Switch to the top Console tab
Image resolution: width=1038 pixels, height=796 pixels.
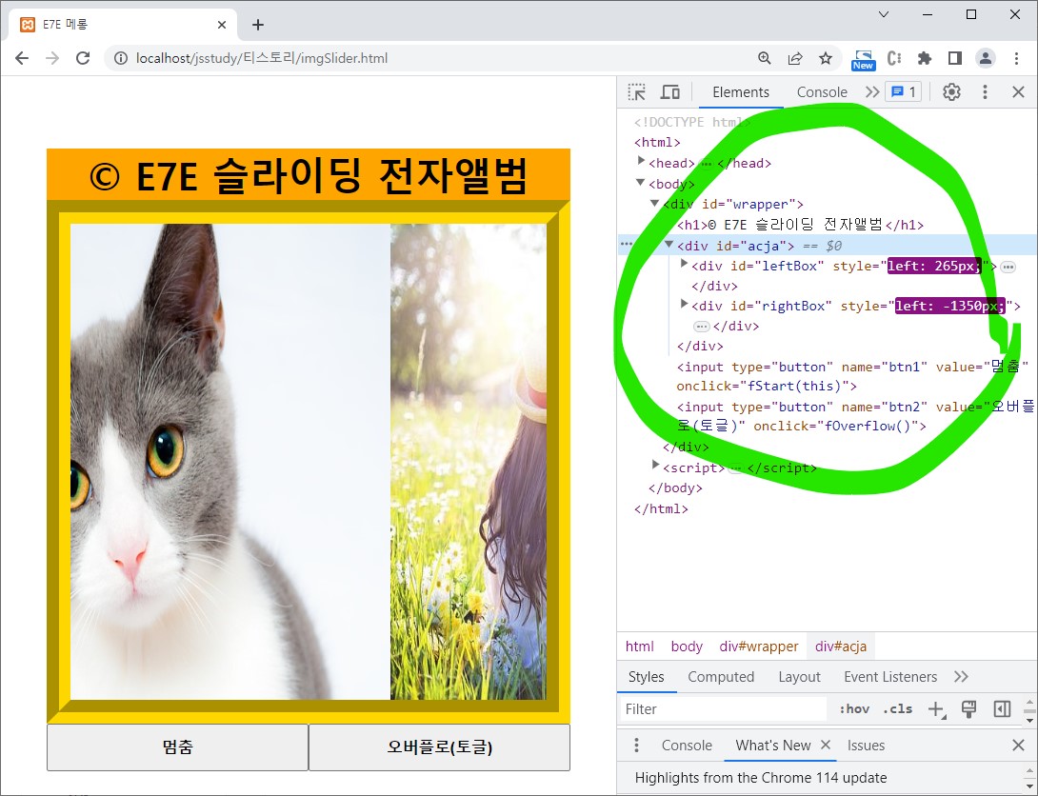point(822,92)
